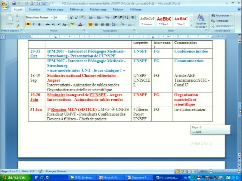This screenshot has height=181, width=242.
Task: Open the Publipostage tab
Action: click(98, 9)
